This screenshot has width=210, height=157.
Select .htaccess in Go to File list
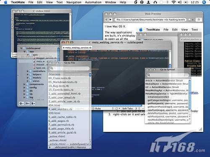pyautogui.click(x=68, y=75)
